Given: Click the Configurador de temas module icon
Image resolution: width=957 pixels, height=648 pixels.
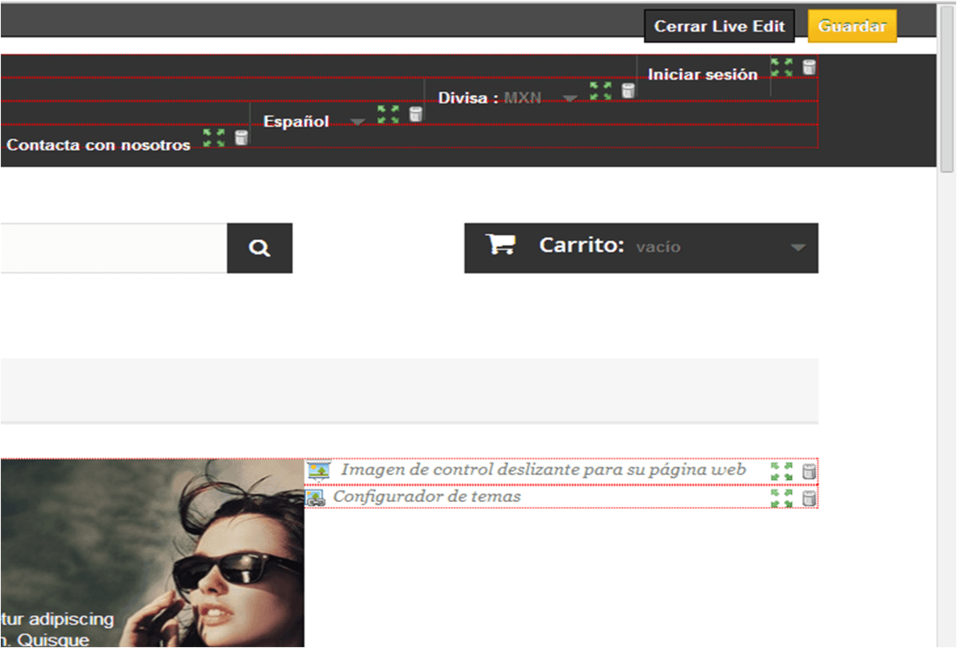Looking at the screenshot, I should 315,498.
